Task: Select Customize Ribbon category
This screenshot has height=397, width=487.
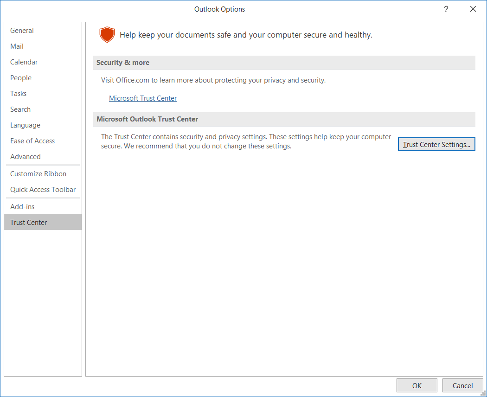Action: (x=43, y=174)
